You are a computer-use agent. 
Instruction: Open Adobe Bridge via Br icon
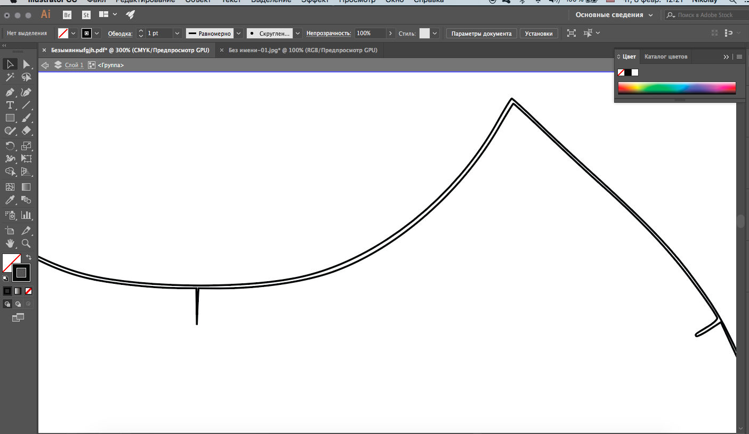(67, 15)
